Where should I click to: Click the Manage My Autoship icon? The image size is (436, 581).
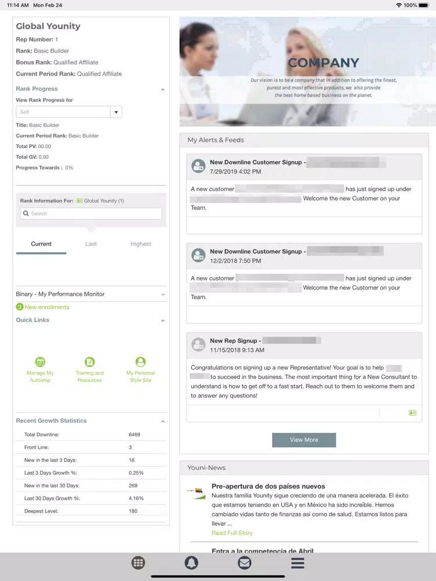40,361
